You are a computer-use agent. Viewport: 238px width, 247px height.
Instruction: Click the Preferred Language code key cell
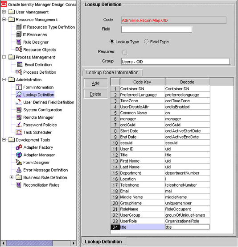(142, 95)
